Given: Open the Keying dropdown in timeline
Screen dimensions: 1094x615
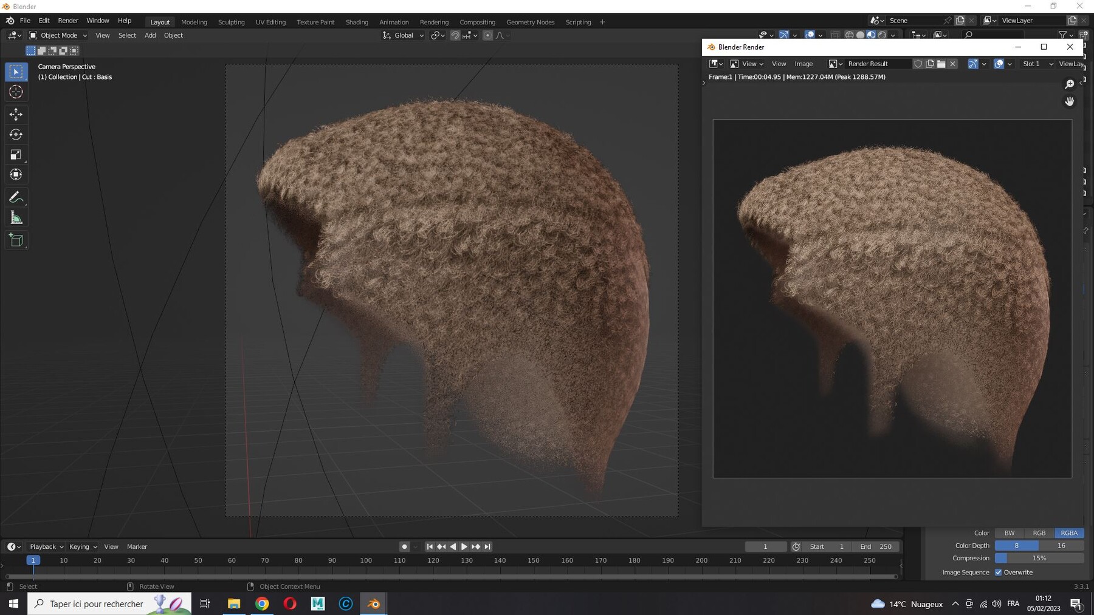Looking at the screenshot, I should (83, 546).
